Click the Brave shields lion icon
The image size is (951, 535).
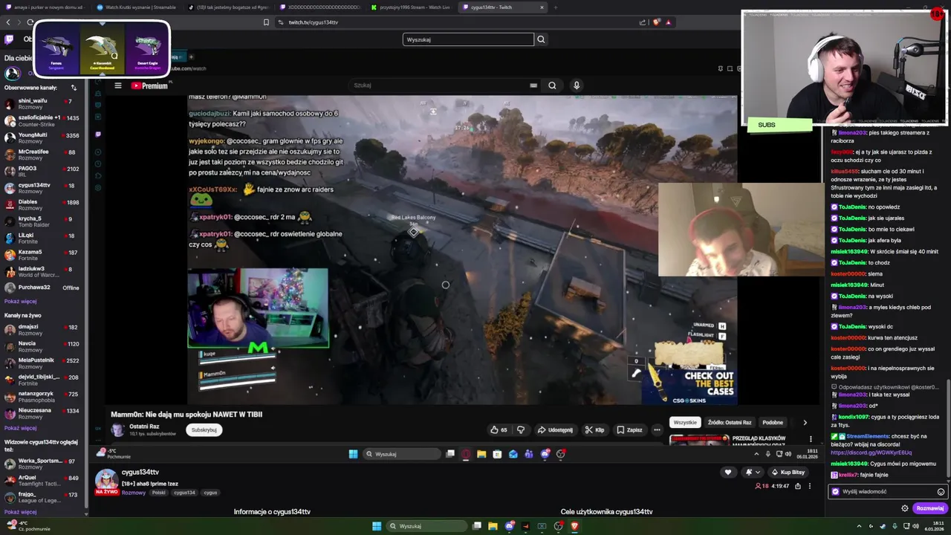[656, 22]
